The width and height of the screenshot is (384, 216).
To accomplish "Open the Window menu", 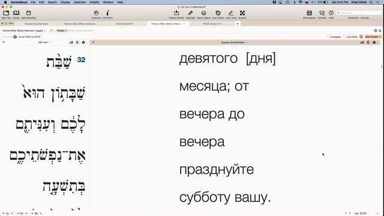I will [108, 2].
